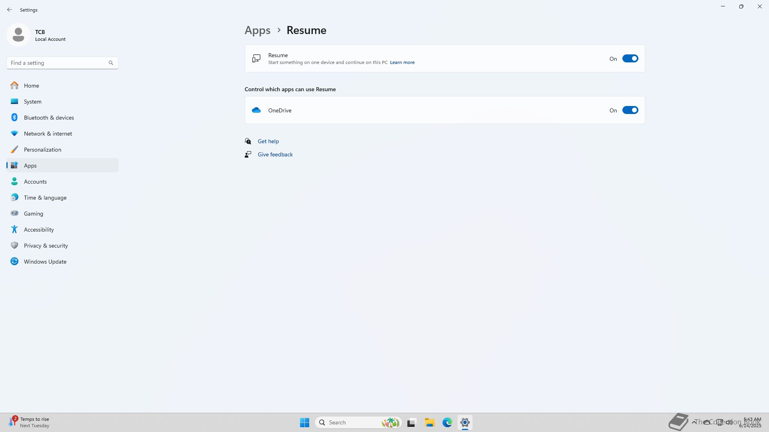Click the Windows Start button
Image resolution: width=769 pixels, height=432 pixels.
coord(304,422)
